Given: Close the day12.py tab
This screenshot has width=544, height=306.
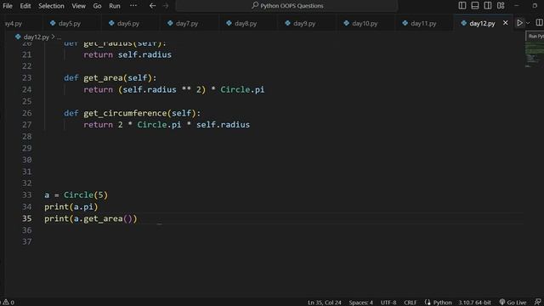Looking at the screenshot, I should tap(505, 23).
